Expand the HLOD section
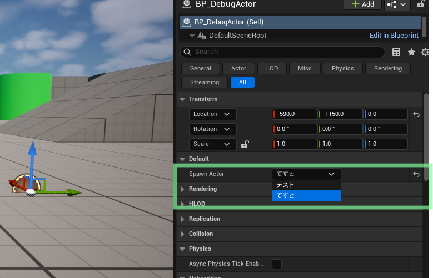The width and height of the screenshot is (433, 278). 182,204
